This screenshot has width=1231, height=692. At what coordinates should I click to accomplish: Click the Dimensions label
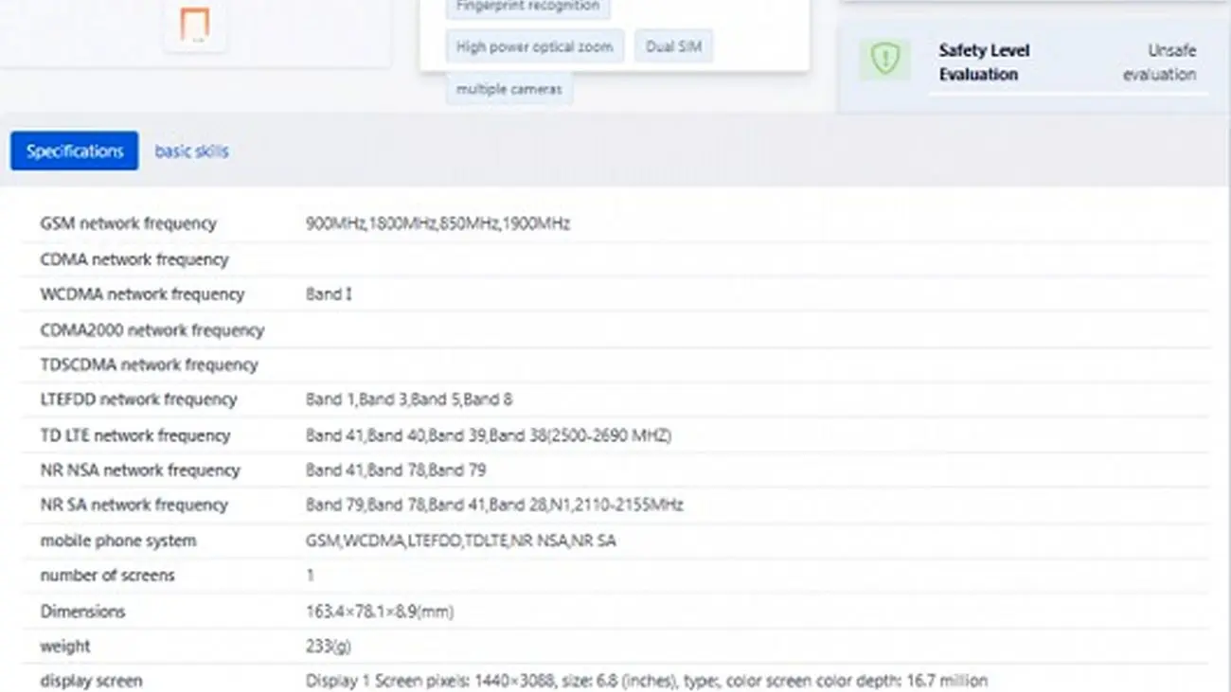point(82,612)
